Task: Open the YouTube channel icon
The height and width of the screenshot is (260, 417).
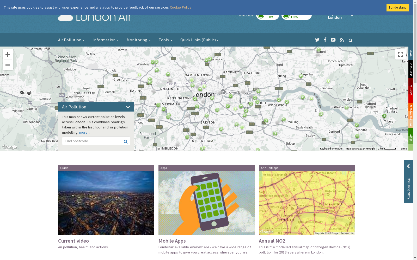Action: pos(333,40)
